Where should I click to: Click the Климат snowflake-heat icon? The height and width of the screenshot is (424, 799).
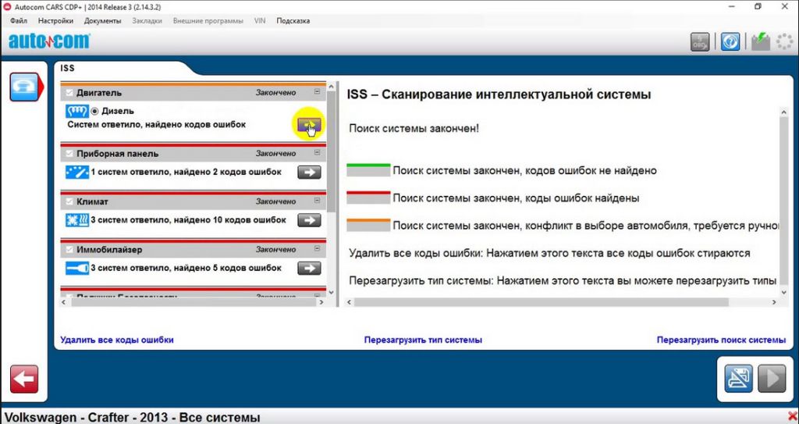click(77, 220)
